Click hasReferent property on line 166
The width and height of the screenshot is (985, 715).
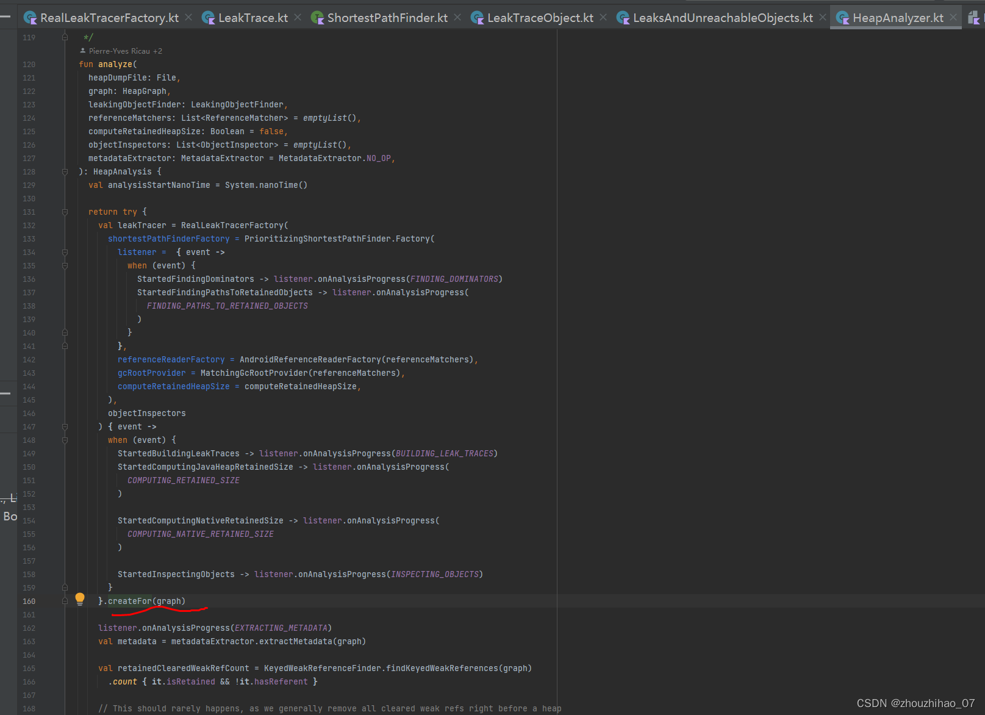(281, 681)
